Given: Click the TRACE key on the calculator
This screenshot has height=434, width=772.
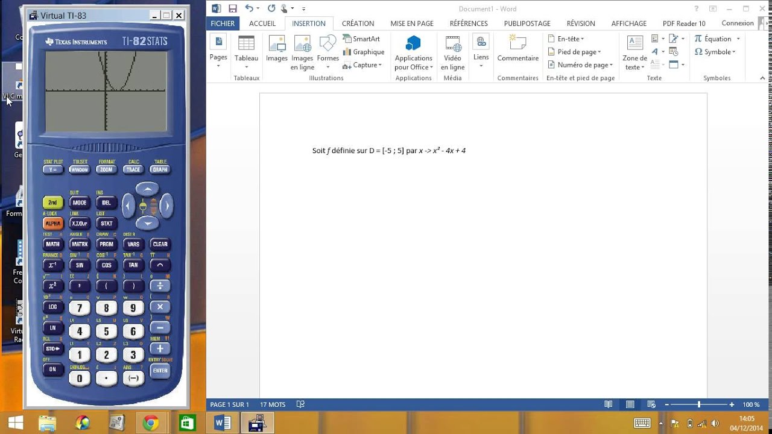Looking at the screenshot, I should [x=133, y=170].
